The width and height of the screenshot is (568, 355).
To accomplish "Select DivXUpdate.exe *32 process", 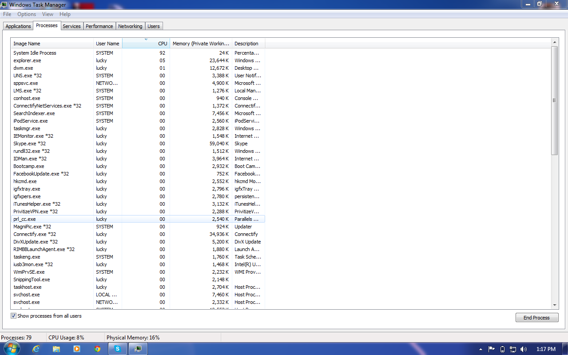I will click(x=138, y=242).
